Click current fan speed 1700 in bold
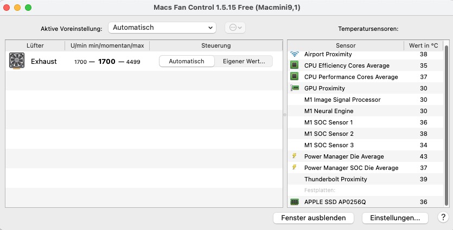 107,61
